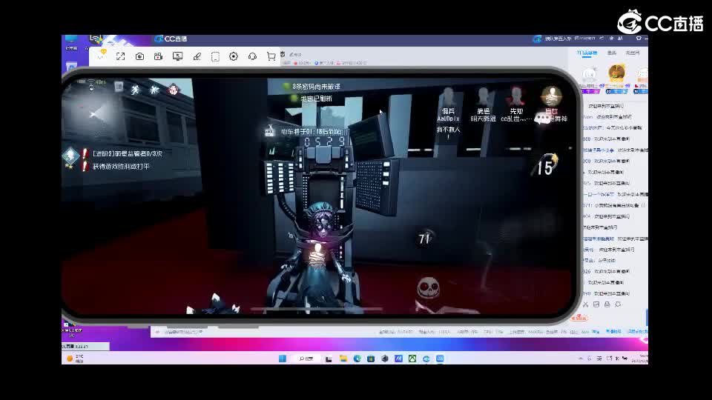
Task: Open the Xbox app from the taskbar
Action: coord(412,359)
